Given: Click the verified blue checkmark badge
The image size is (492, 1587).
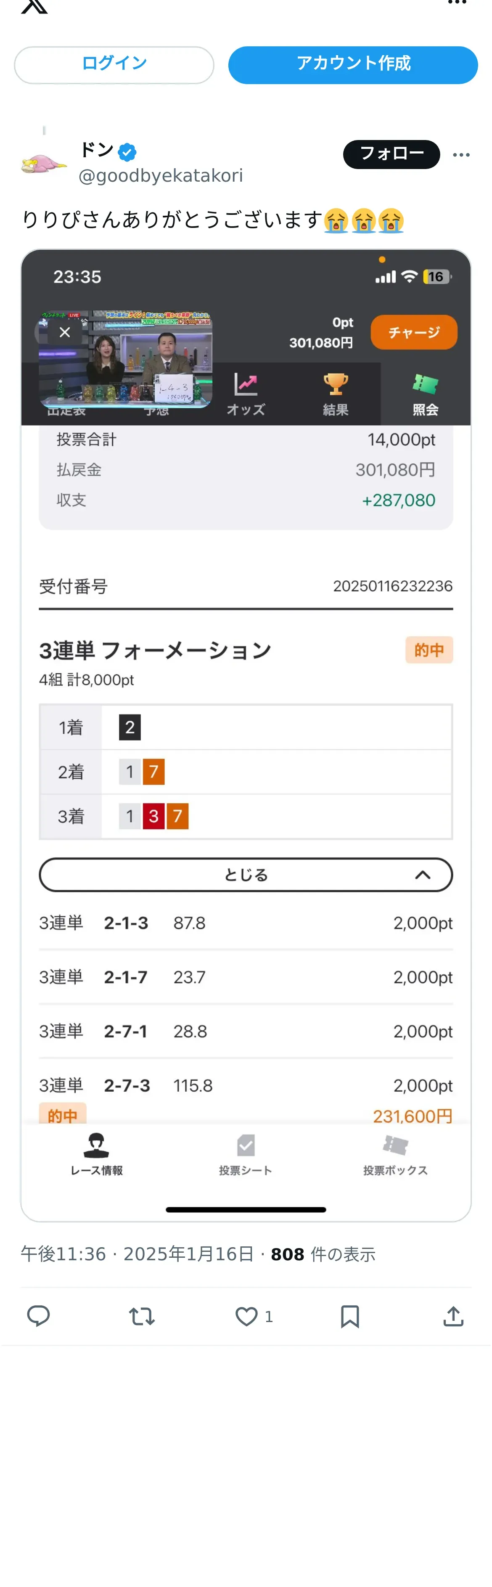Looking at the screenshot, I should coord(127,151).
